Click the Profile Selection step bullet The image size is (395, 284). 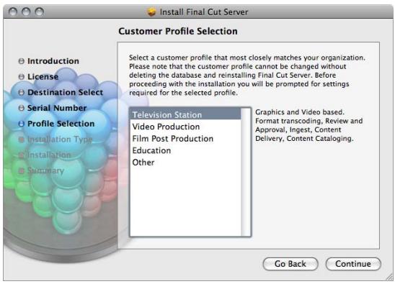(x=22, y=124)
